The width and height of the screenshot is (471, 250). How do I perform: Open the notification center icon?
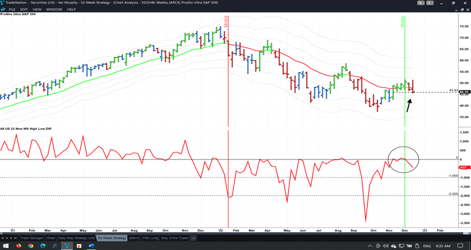click(460, 246)
